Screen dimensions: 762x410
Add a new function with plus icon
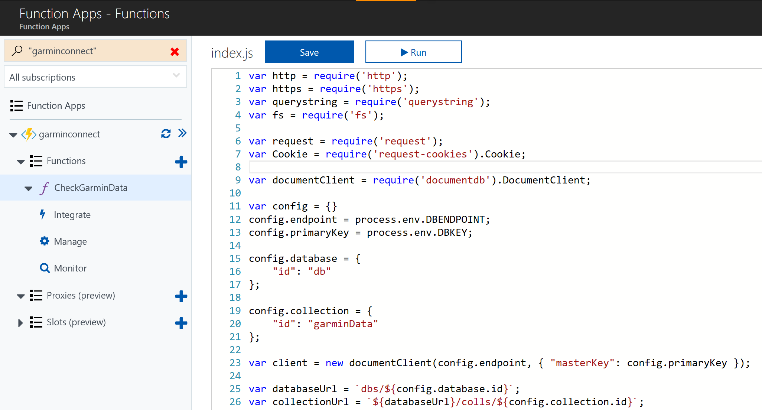click(181, 162)
